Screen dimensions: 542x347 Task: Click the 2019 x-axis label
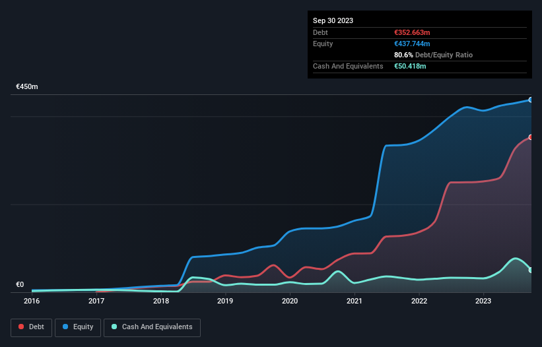[225, 301]
